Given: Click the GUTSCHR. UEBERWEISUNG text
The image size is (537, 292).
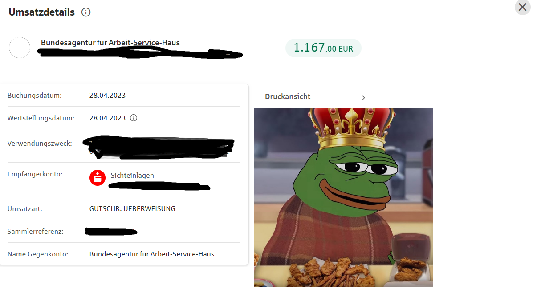Looking at the screenshot, I should 132,208.
